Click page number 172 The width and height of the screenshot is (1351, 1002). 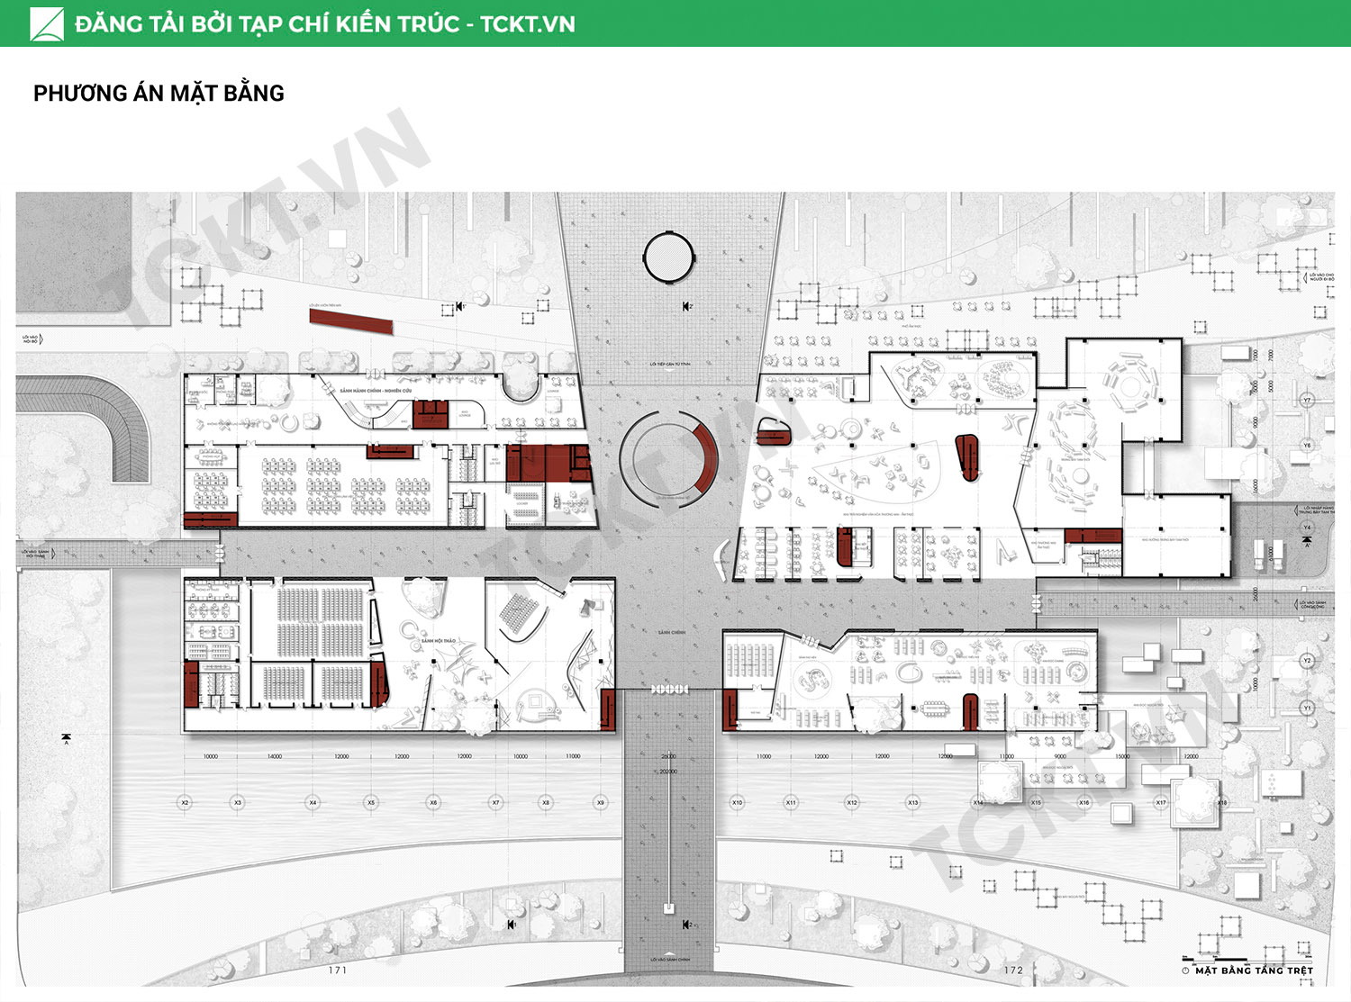[x=1013, y=970]
